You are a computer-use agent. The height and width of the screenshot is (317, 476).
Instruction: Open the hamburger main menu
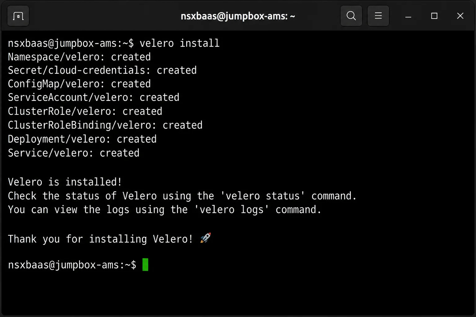point(378,16)
